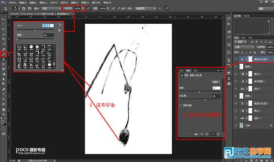
Task: Enable pressure for opacity icon
Action: [x=88, y=8]
